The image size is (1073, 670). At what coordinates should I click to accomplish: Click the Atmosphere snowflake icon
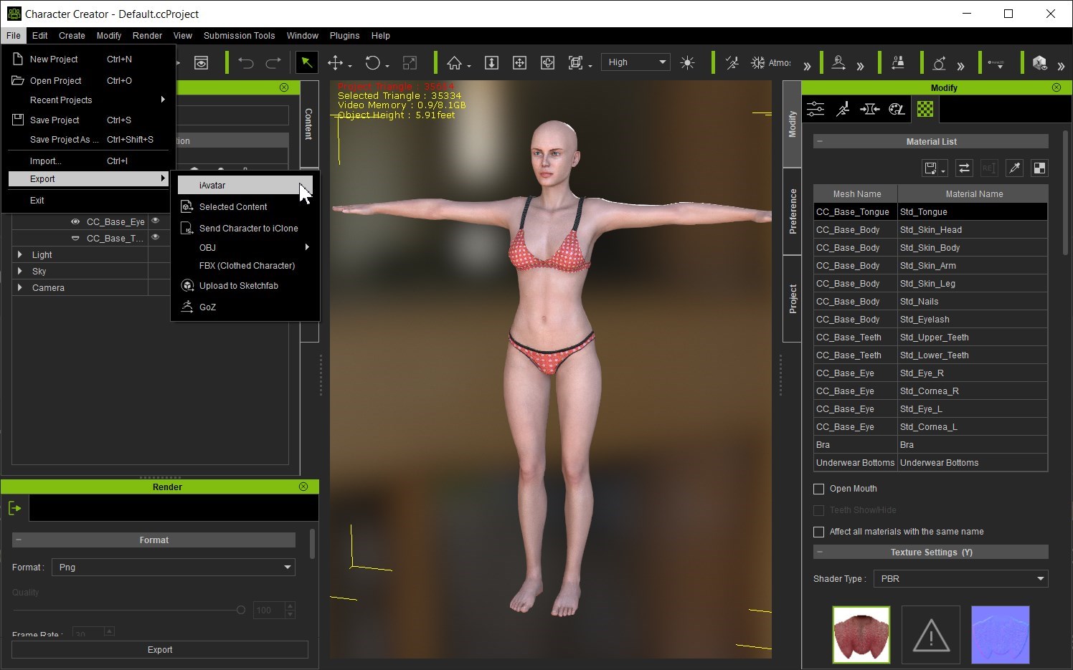pos(757,63)
